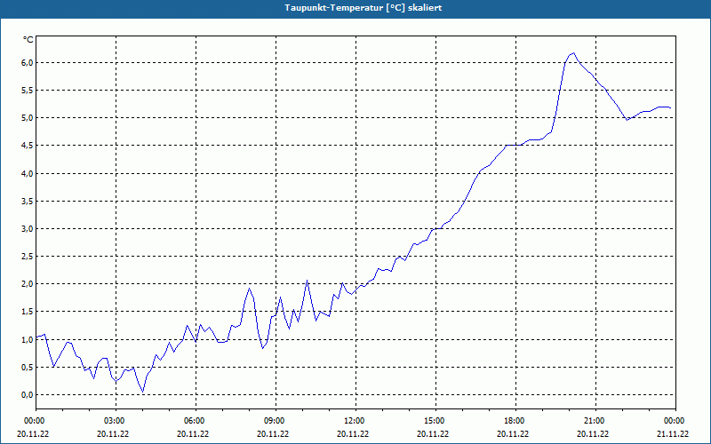Click the '00:00' label above date 21.11.22
This screenshot has width=711, height=444.
pyautogui.click(x=675, y=421)
